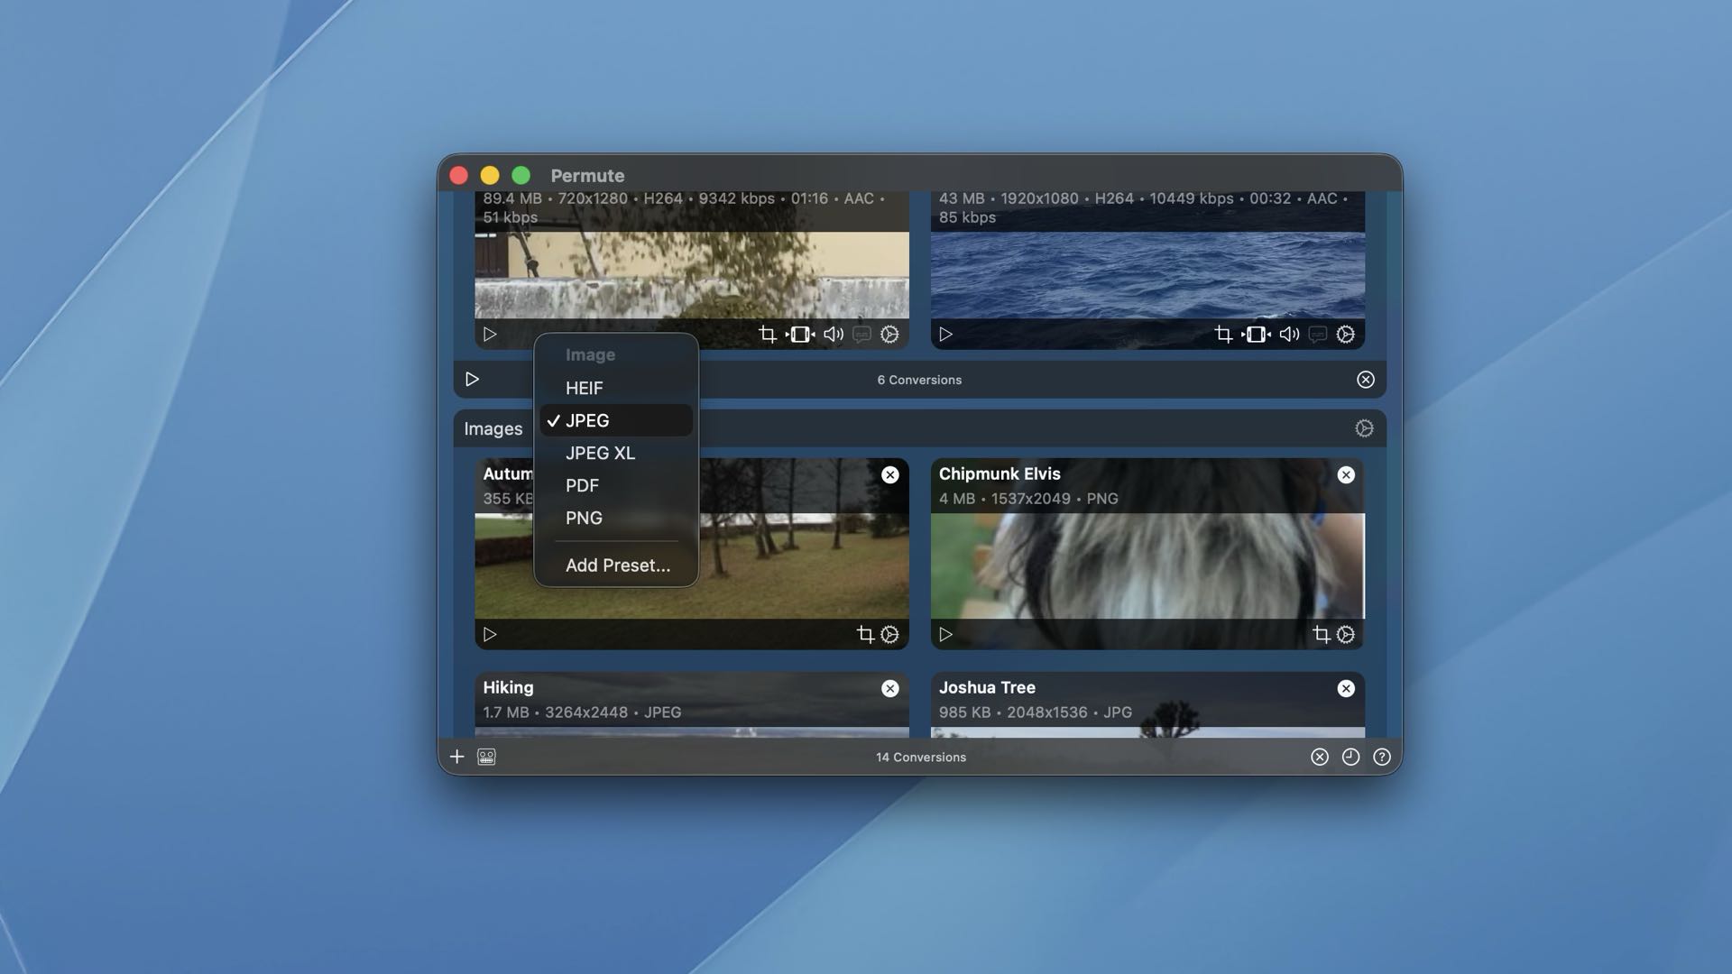Clear all conversions in the bottom bar

pos(1320,757)
